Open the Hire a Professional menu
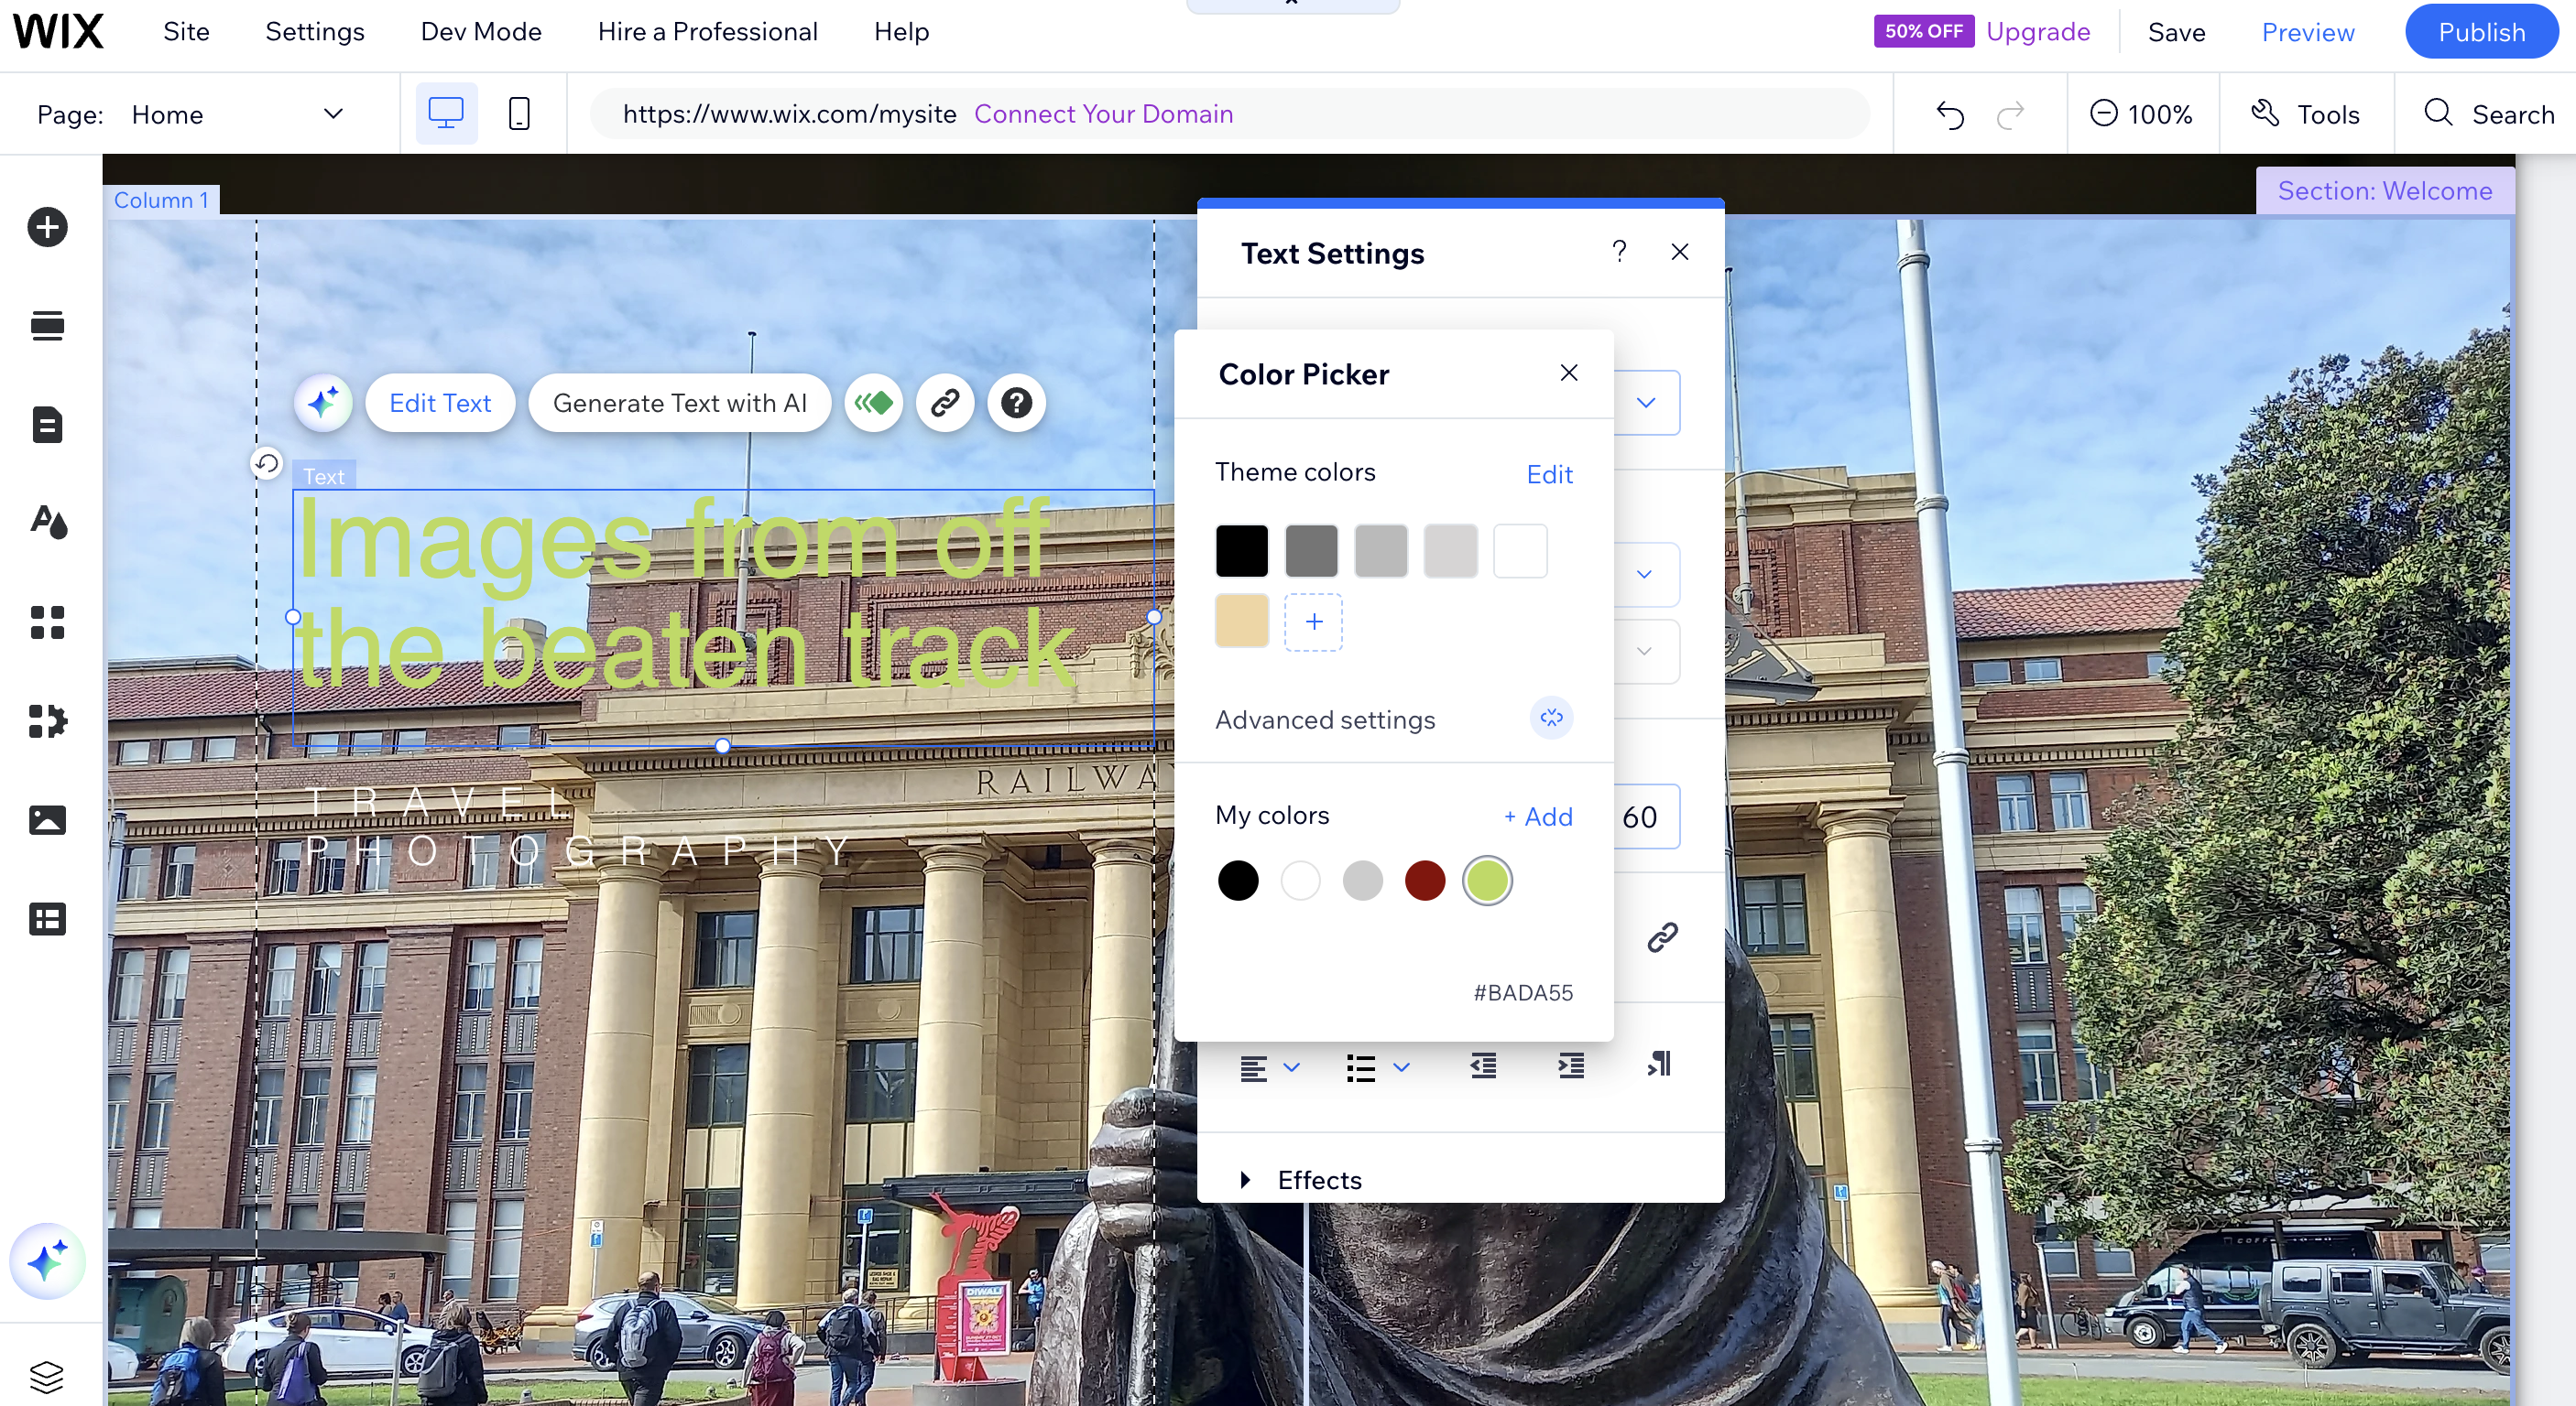 (x=707, y=31)
